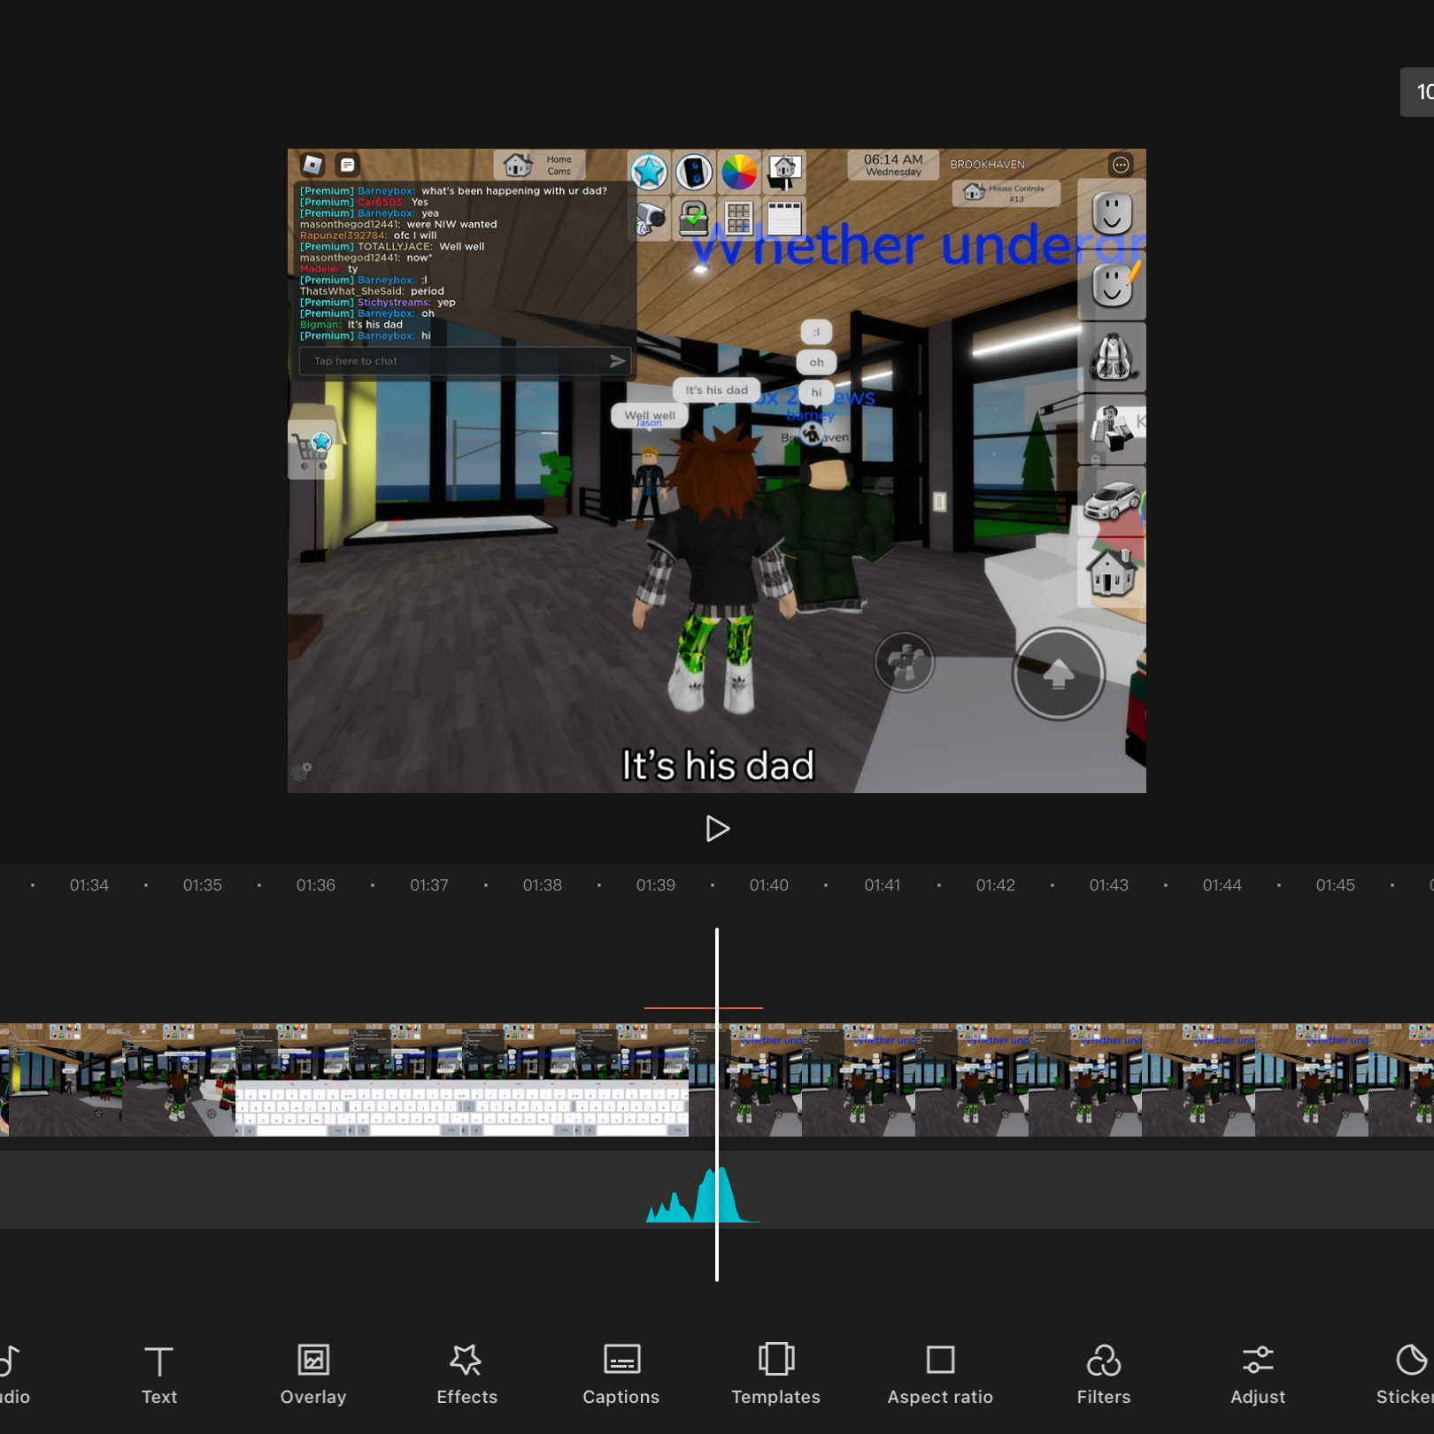The width and height of the screenshot is (1434, 1434).
Task: Click the "It's his dad" caption in preview
Action: click(717, 766)
